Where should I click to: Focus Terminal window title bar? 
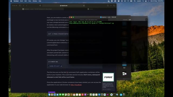coord(108,17)
